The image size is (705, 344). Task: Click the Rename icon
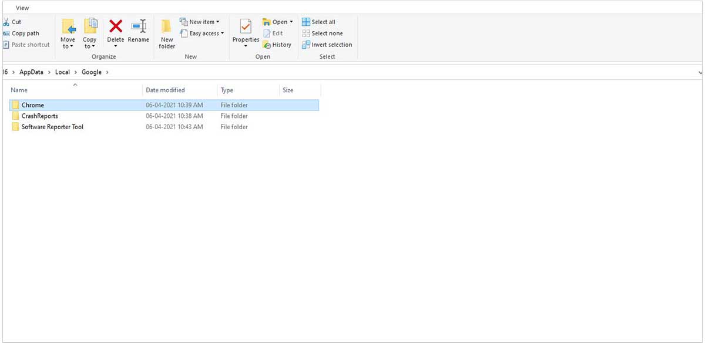tap(139, 27)
